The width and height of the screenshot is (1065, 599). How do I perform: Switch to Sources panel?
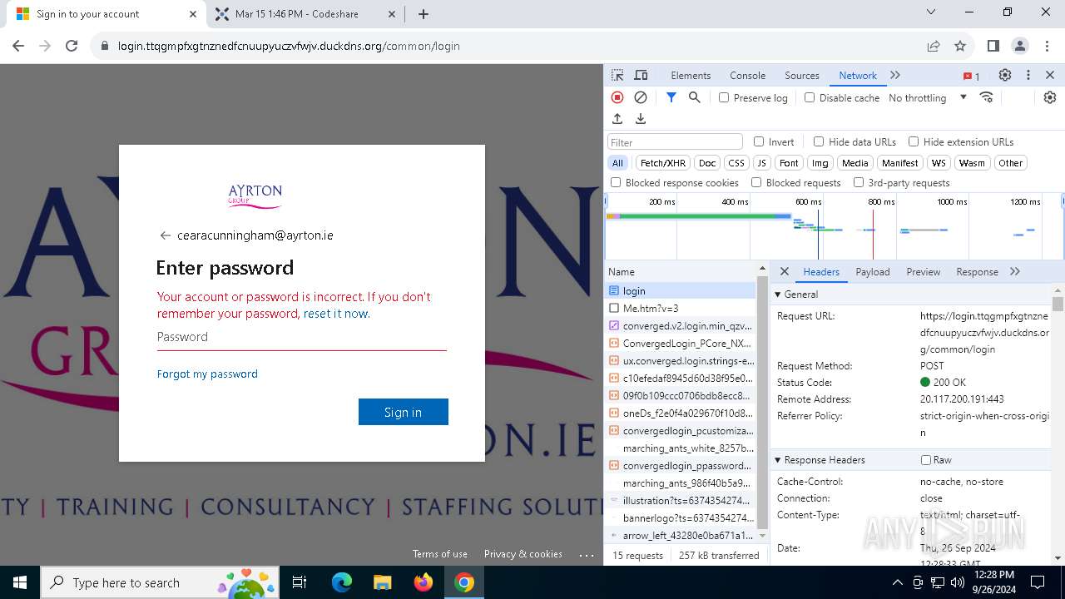(x=802, y=75)
